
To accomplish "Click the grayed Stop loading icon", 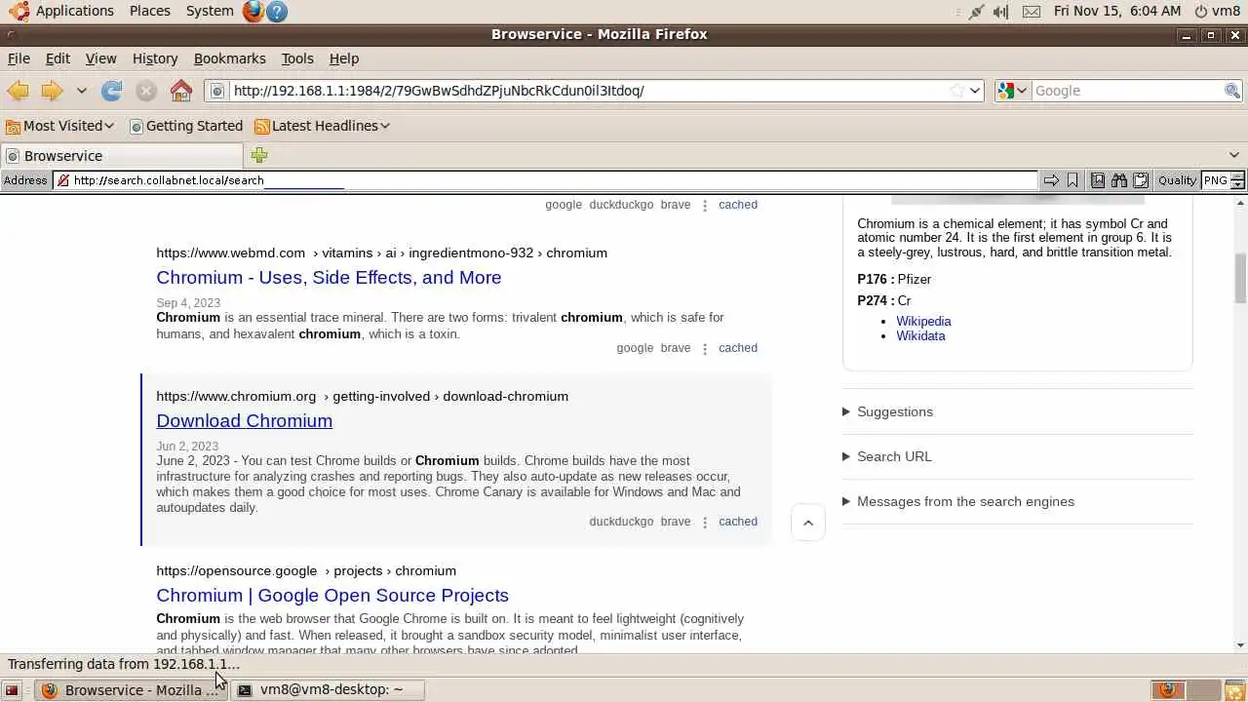I will point(146,91).
